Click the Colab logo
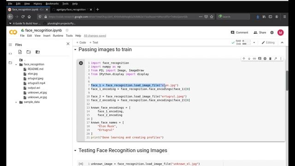Viewport: 295px width, 166px height. pyautogui.click(x=13, y=32)
